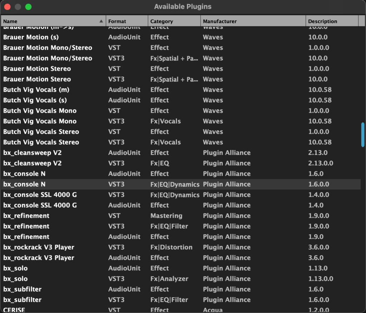366x313 pixels.
Task: Click version 2.13.0.0 cell
Action: pos(321,163)
